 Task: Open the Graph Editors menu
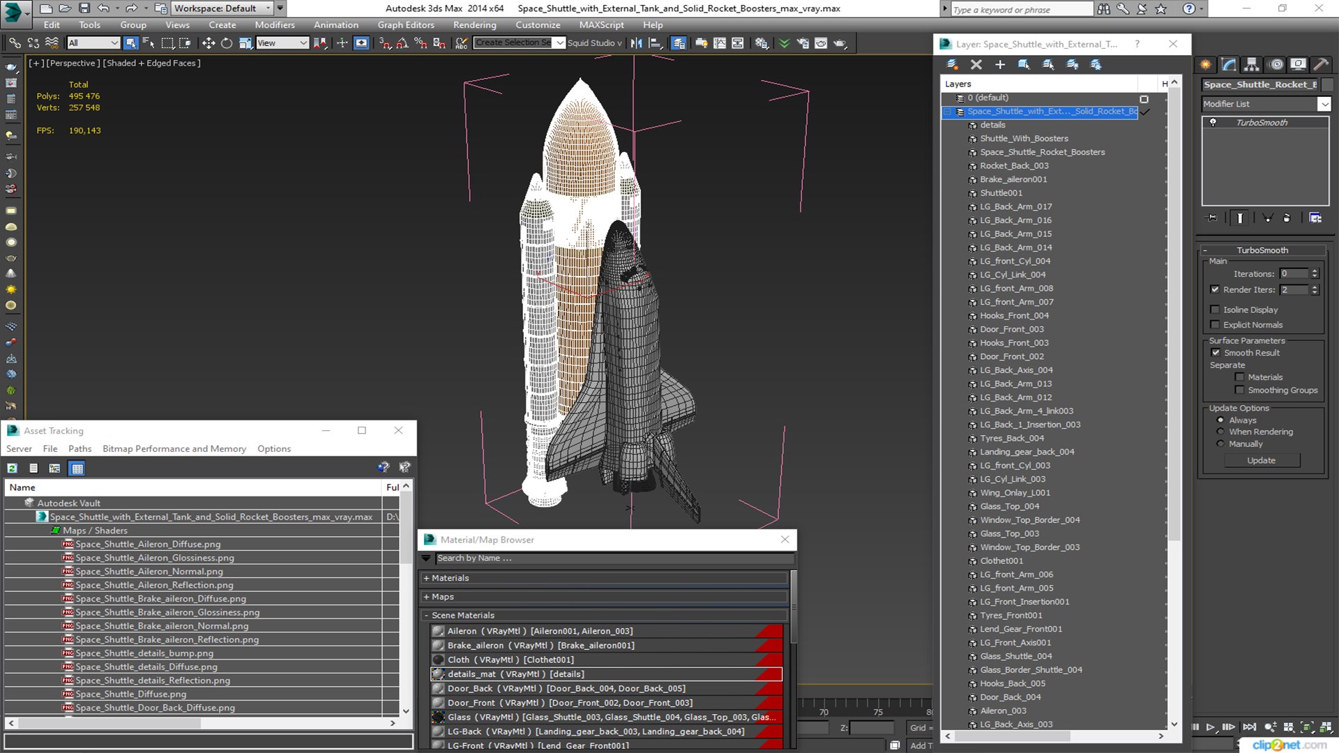[406, 25]
